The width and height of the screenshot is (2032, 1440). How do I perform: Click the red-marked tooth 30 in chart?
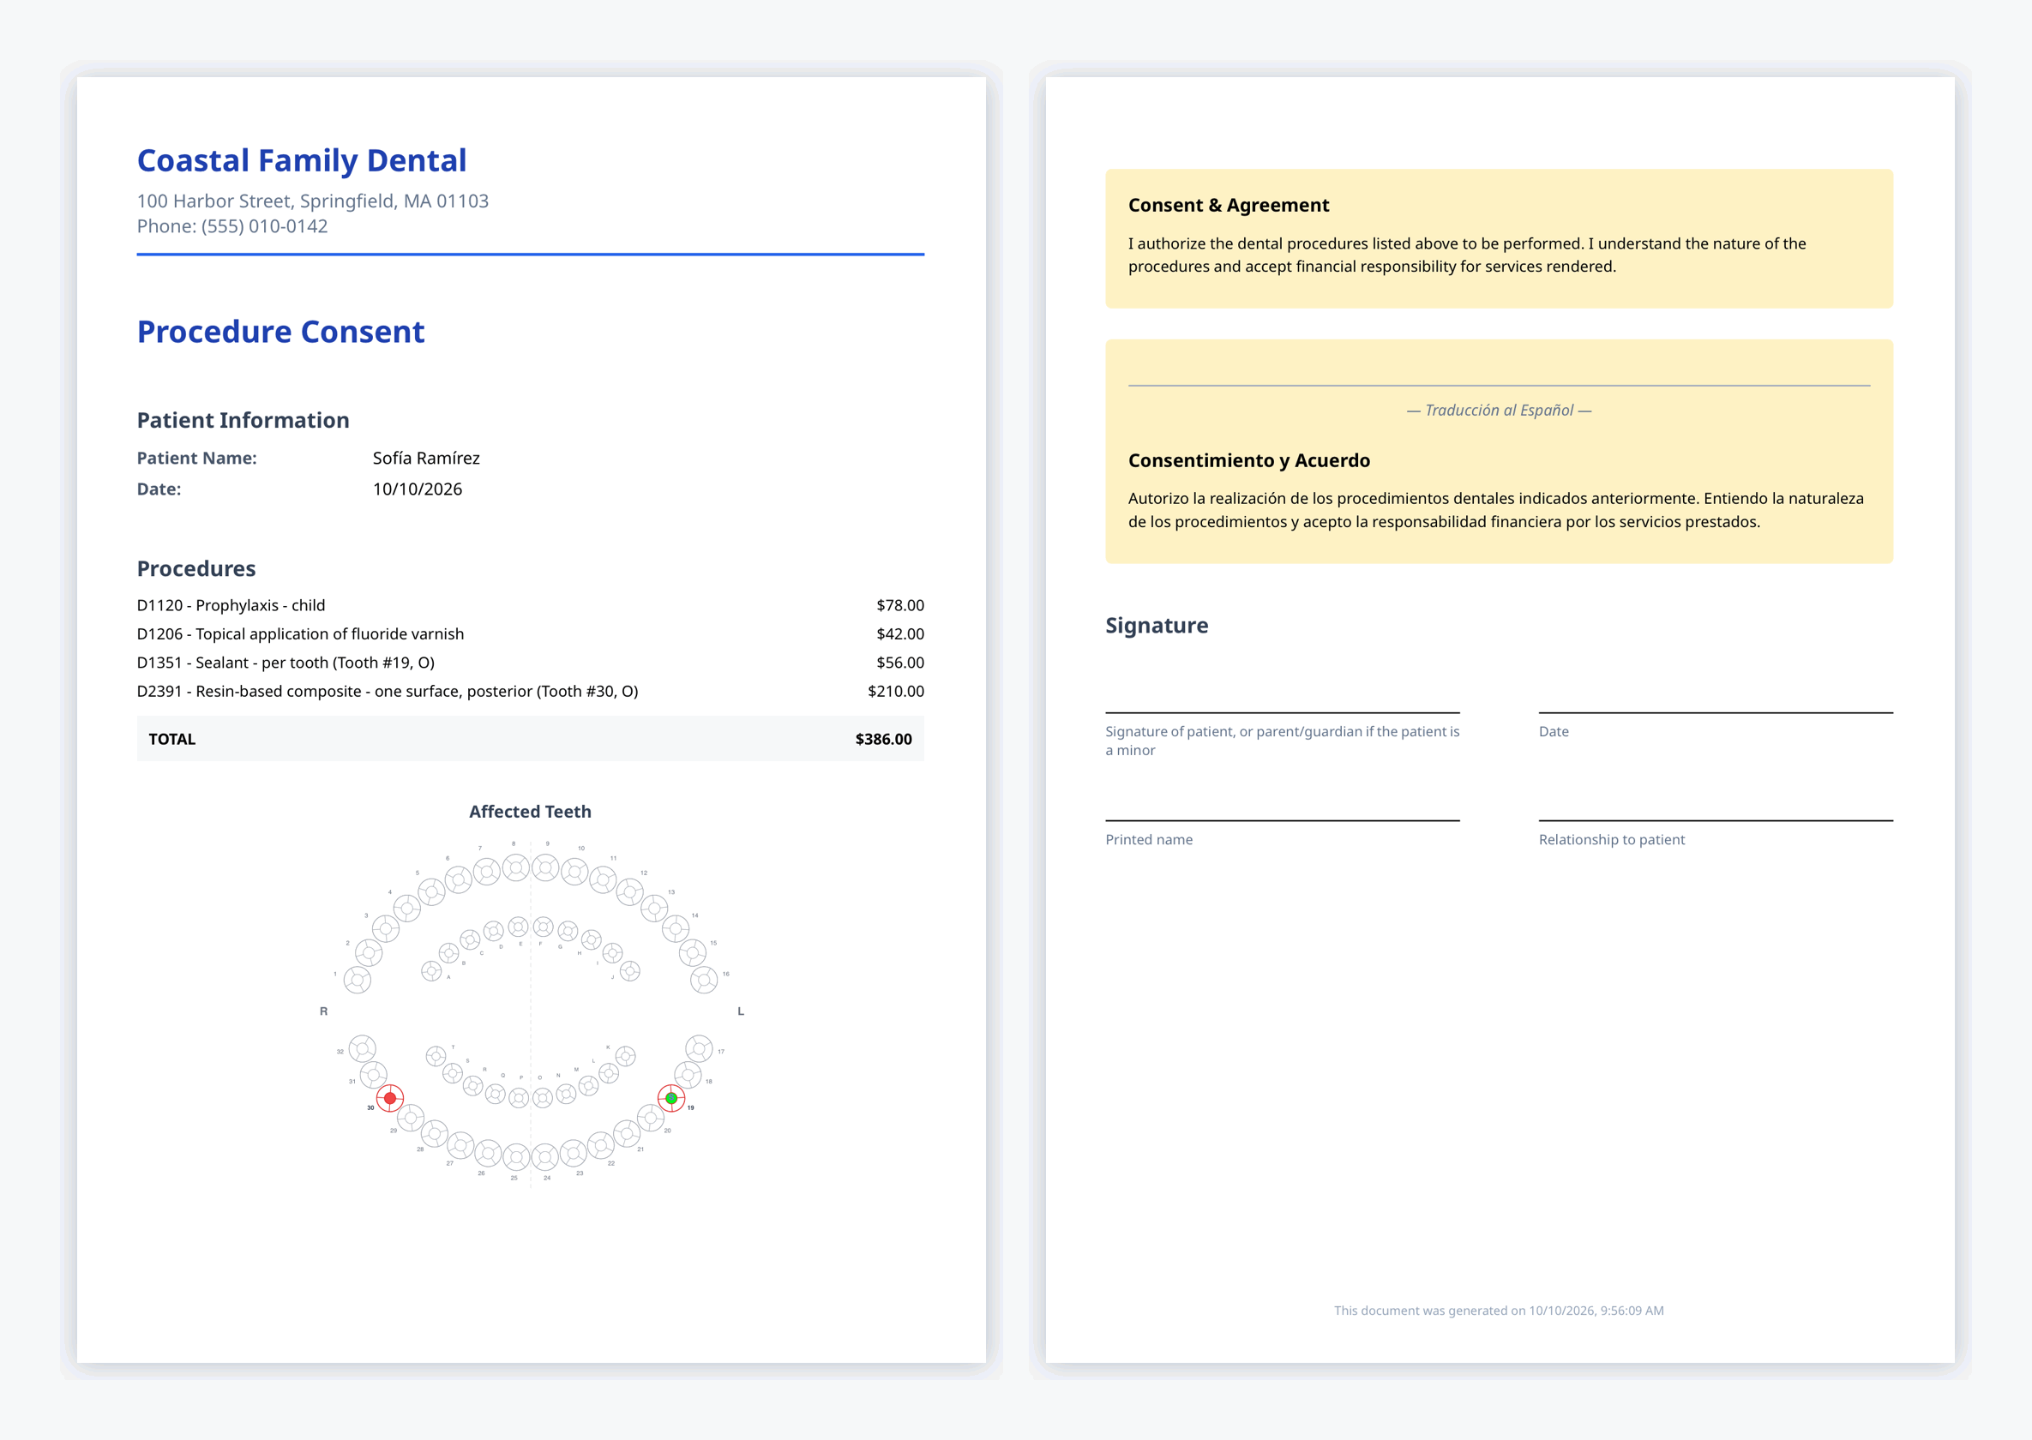(x=389, y=1099)
